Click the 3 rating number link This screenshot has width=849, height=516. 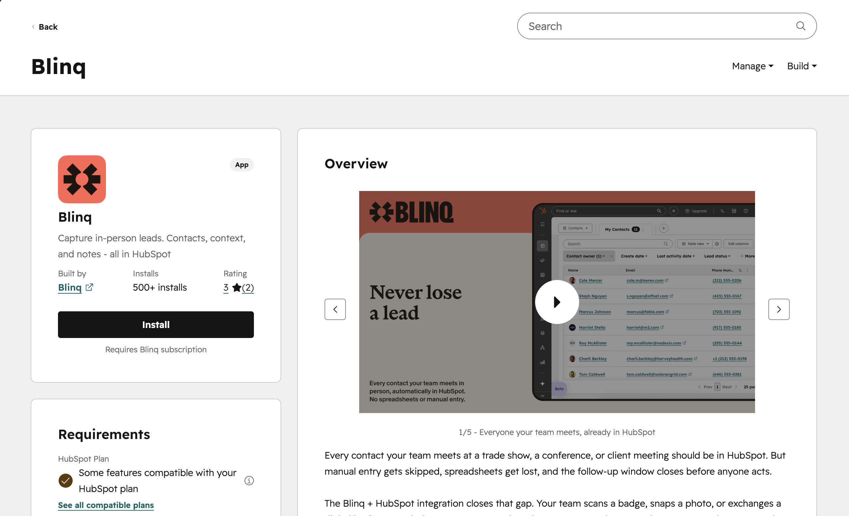pyautogui.click(x=226, y=287)
